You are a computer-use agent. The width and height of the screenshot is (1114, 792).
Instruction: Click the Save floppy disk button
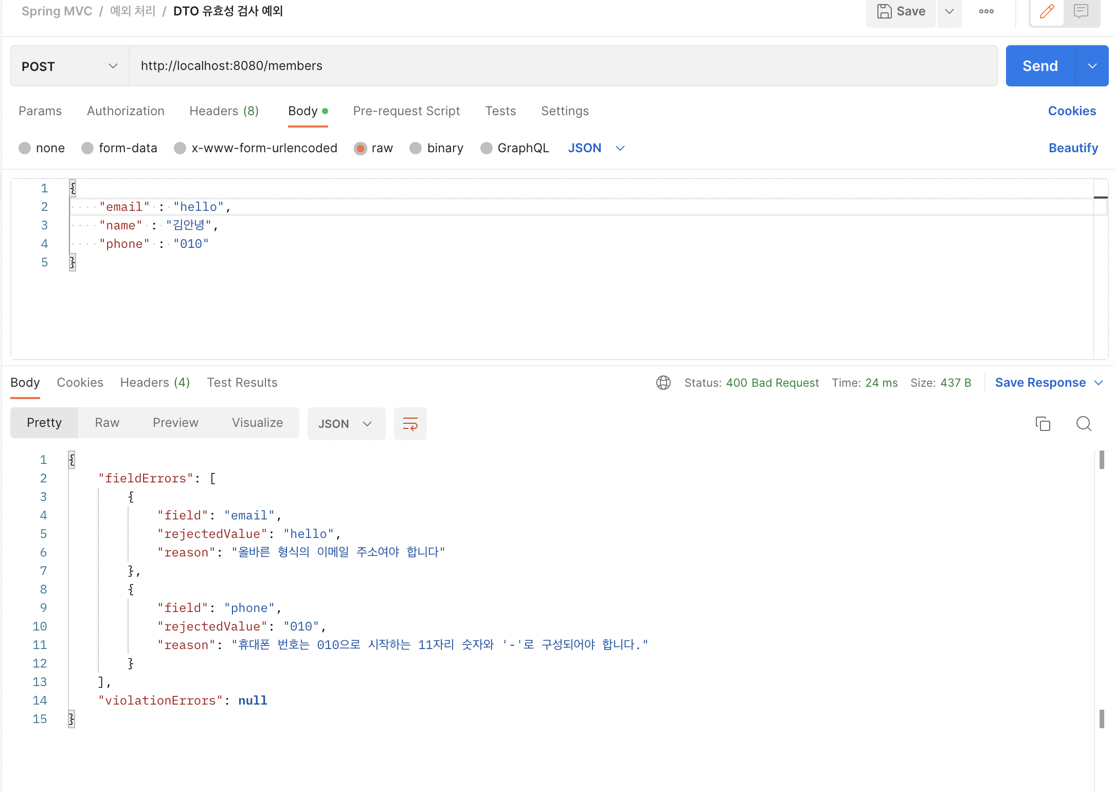[901, 11]
